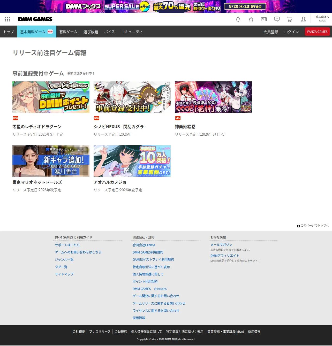
Task: Open the DMM Books super sale banner
Action: [x=166, y=6]
